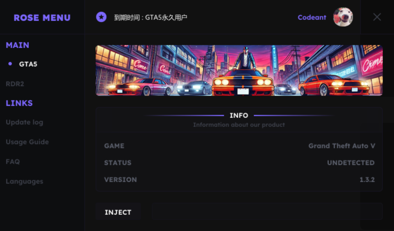Click the INJECT button
The width and height of the screenshot is (394, 231).
pos(118,212)
